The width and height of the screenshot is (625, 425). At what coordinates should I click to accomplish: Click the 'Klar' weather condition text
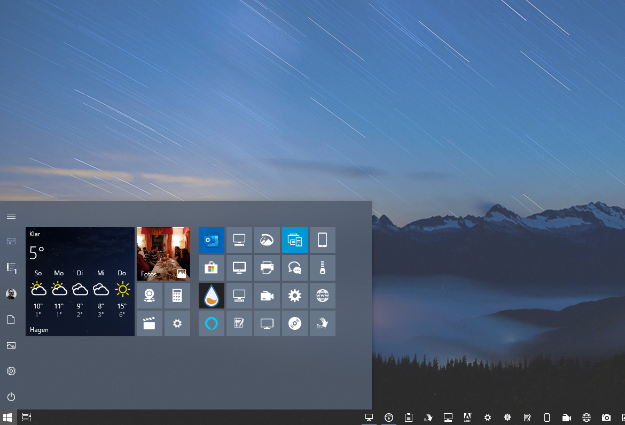35,234
